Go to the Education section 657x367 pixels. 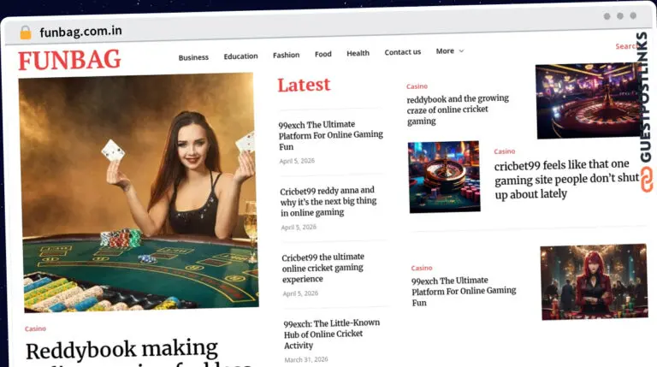click(240, 56)
